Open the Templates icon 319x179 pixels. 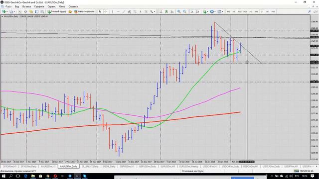coord(219,11)
